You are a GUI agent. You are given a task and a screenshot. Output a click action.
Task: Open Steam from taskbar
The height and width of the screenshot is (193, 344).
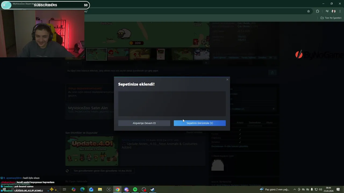pyautogui.click(x=152, y=190)
